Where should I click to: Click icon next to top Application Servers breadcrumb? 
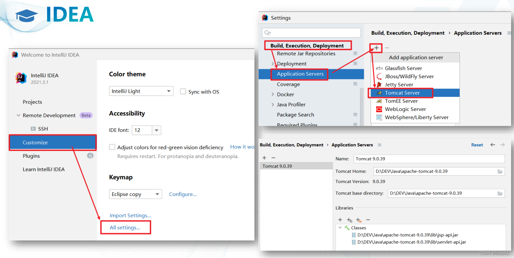509,33
